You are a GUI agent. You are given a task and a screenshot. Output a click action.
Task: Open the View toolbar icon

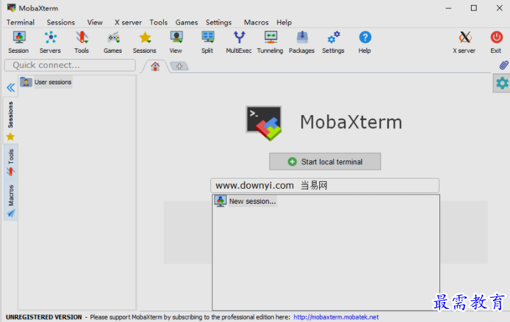tap(176, 42)
